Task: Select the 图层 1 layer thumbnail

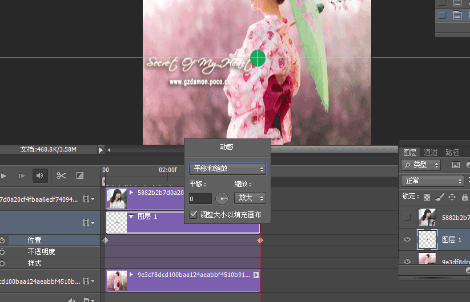Action: pyautogui.click(x=427, y=239)
